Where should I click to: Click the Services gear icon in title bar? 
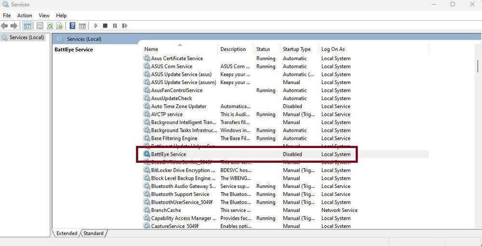[5, 4]
